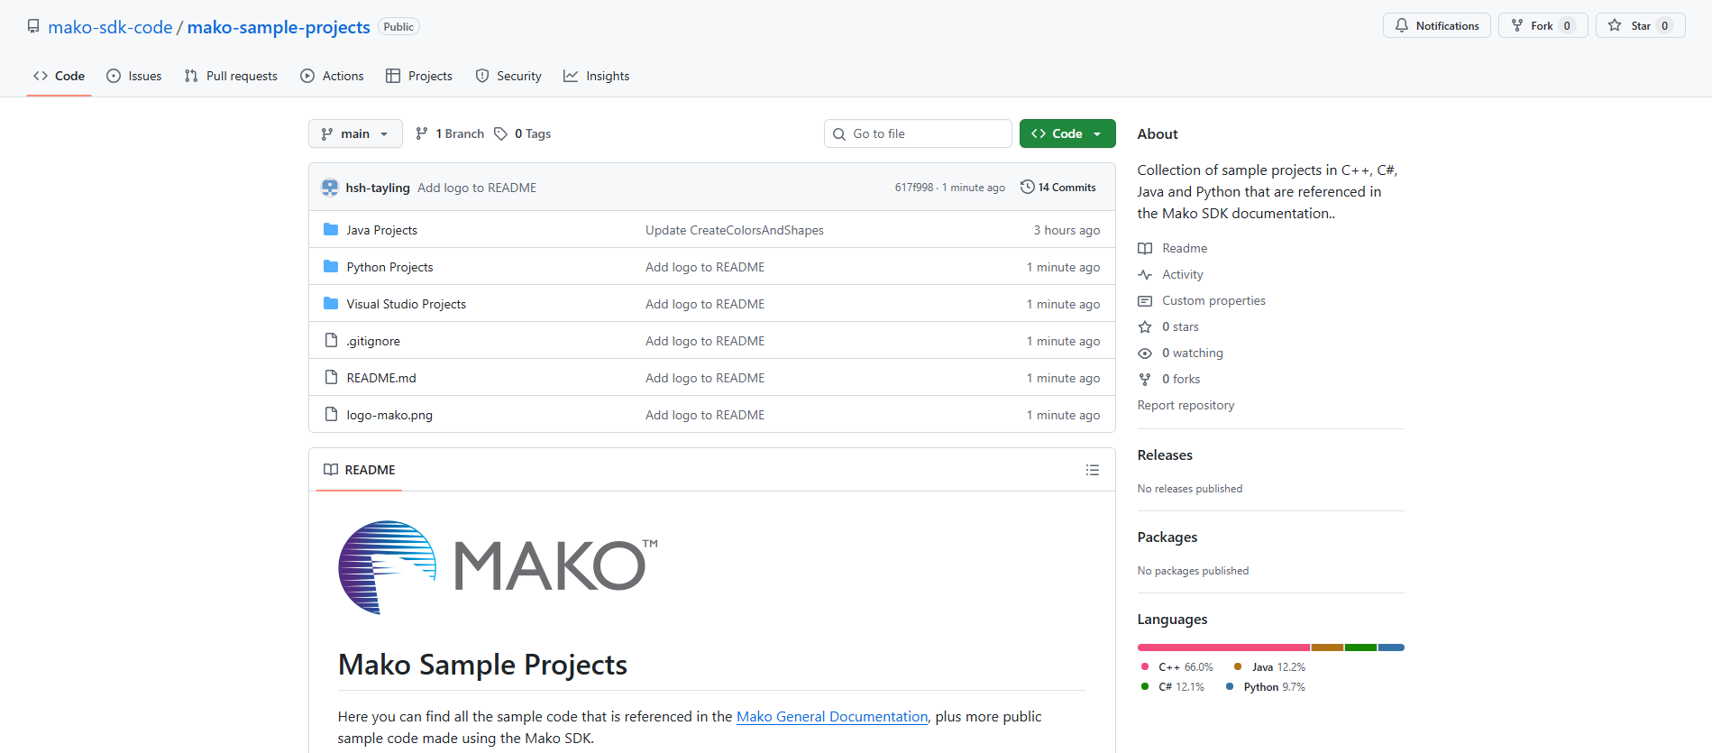Click the Activity pulse icon in About
Image resolution: width=1712 pixels, height=753 pixels.
pyautogui.click(x=1145, y=275)
